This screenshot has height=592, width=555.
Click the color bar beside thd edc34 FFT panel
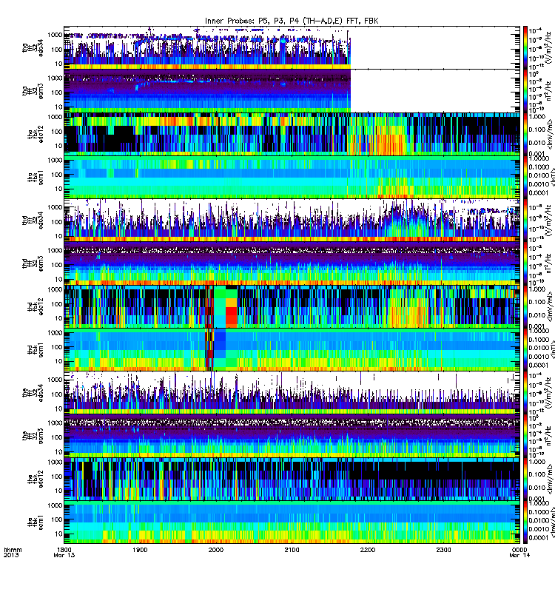click(525, 220)
